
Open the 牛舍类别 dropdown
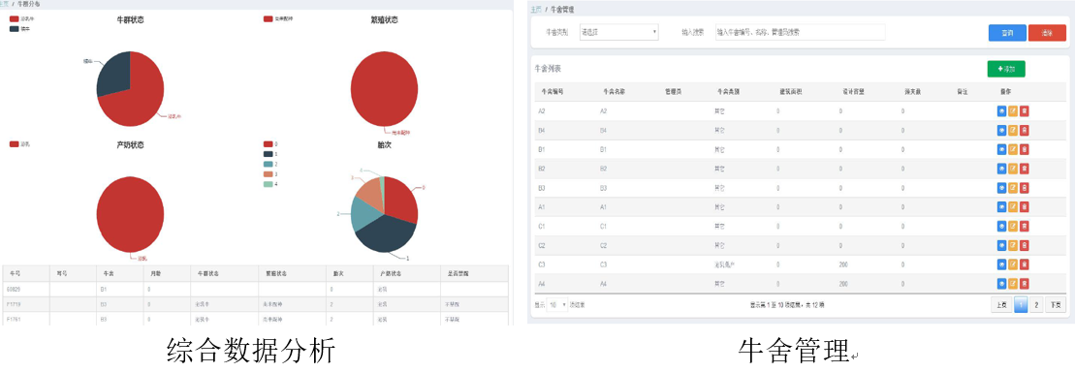(x=618, y=32)
